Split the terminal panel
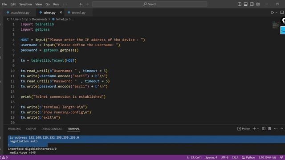Viewport: 285px width, 160px height. point(264,128)
